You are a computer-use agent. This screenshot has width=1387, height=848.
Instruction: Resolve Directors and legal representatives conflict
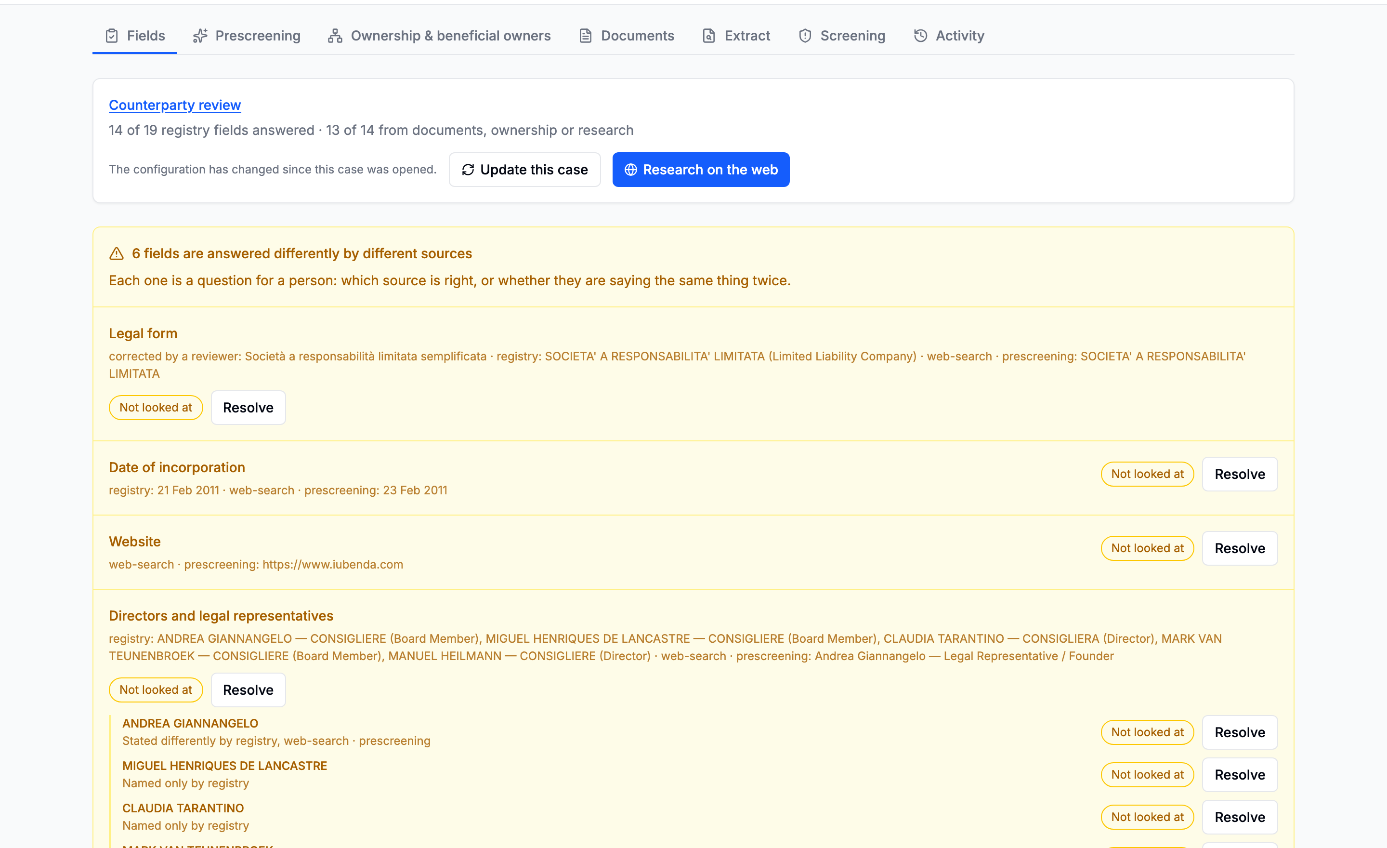click(248, 690)
